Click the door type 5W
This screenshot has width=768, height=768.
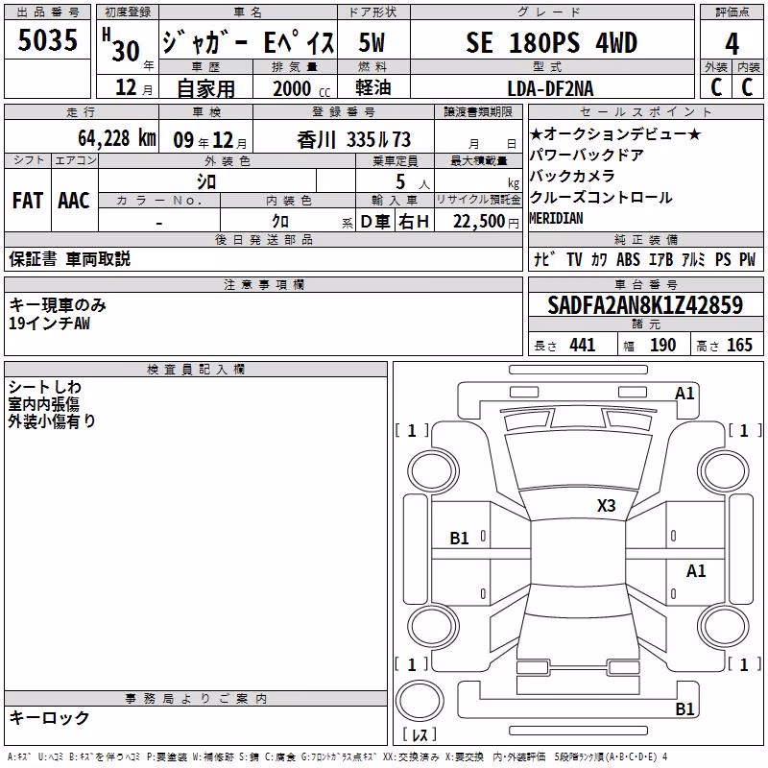[372, 42]
